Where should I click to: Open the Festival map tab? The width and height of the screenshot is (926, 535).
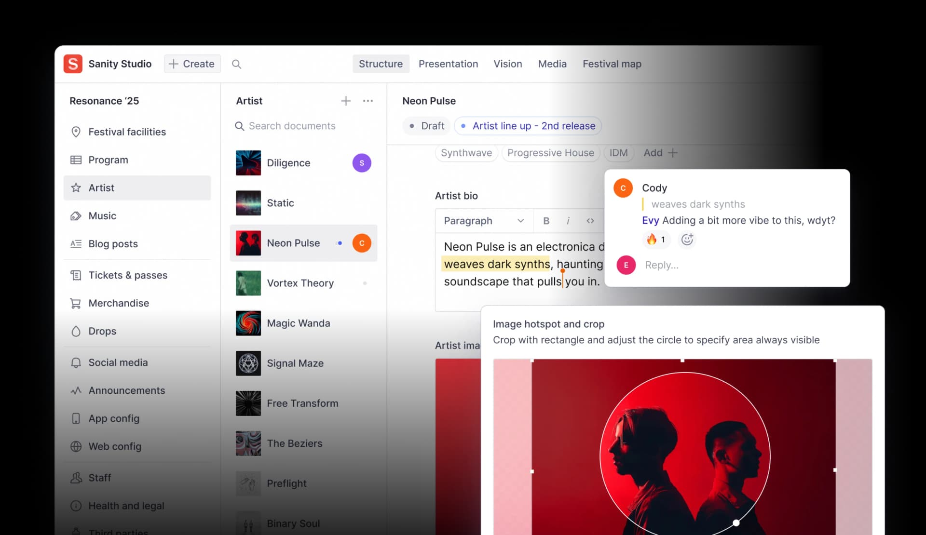coord(612,64)
